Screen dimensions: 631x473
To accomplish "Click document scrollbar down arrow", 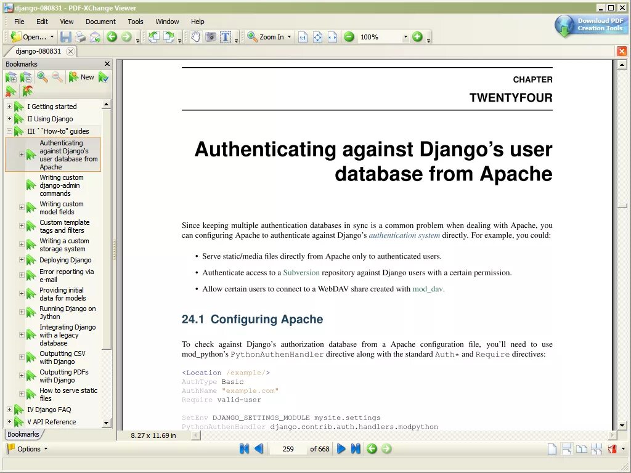I will [622, 425].
